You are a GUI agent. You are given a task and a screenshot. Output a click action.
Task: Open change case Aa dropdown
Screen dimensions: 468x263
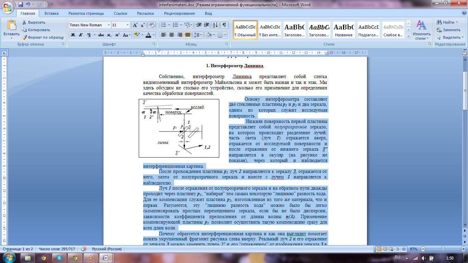pos(126,35)
